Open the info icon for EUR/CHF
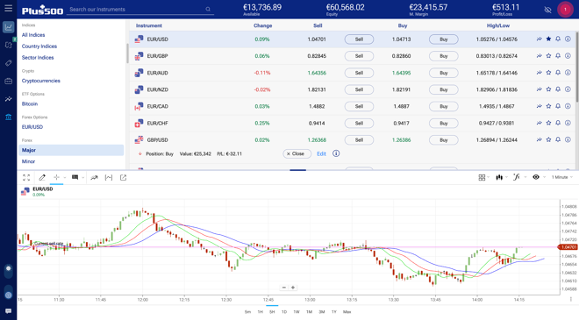Image resolution: width=579 pixels, height=320 pixels. click(568, 123)
